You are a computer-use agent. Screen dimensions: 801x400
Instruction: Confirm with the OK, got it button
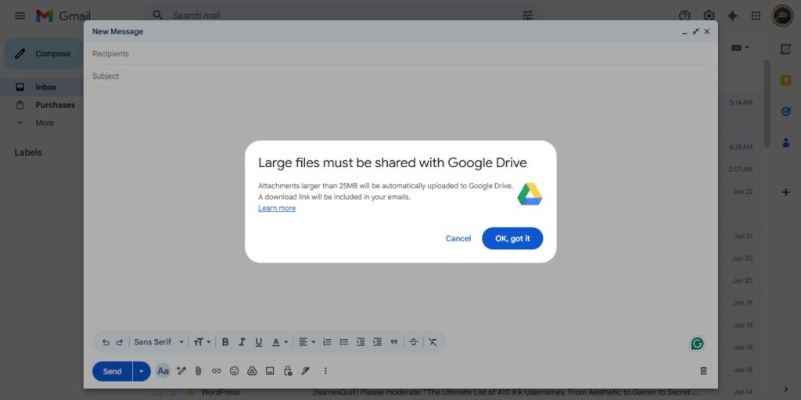tap(512, 238)
